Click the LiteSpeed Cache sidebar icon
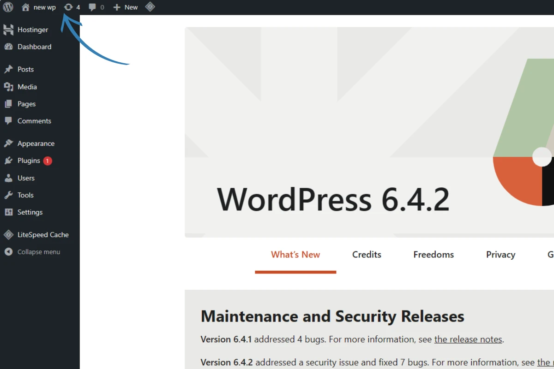This screenshot has height=369, width=554. (x=8, y=235)
